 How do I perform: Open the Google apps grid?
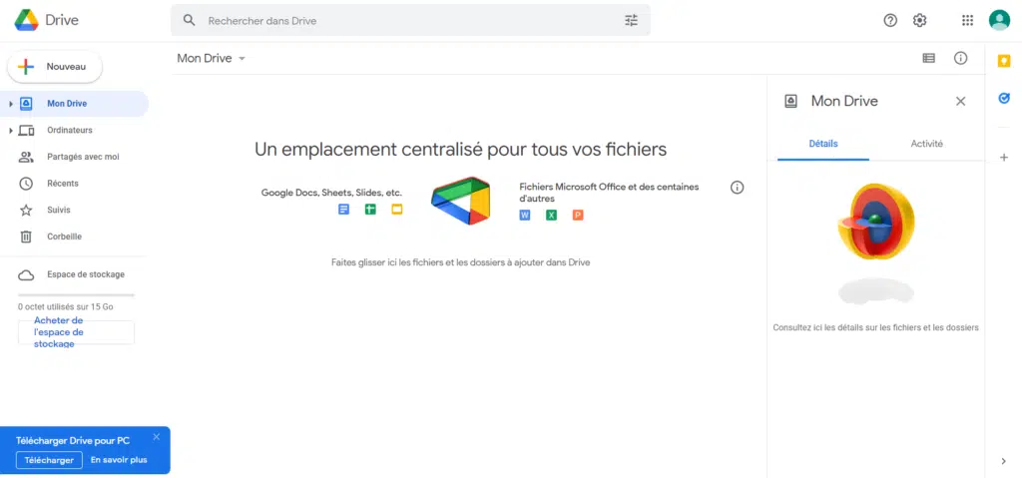pyautogui.click(x=968, y=20)
